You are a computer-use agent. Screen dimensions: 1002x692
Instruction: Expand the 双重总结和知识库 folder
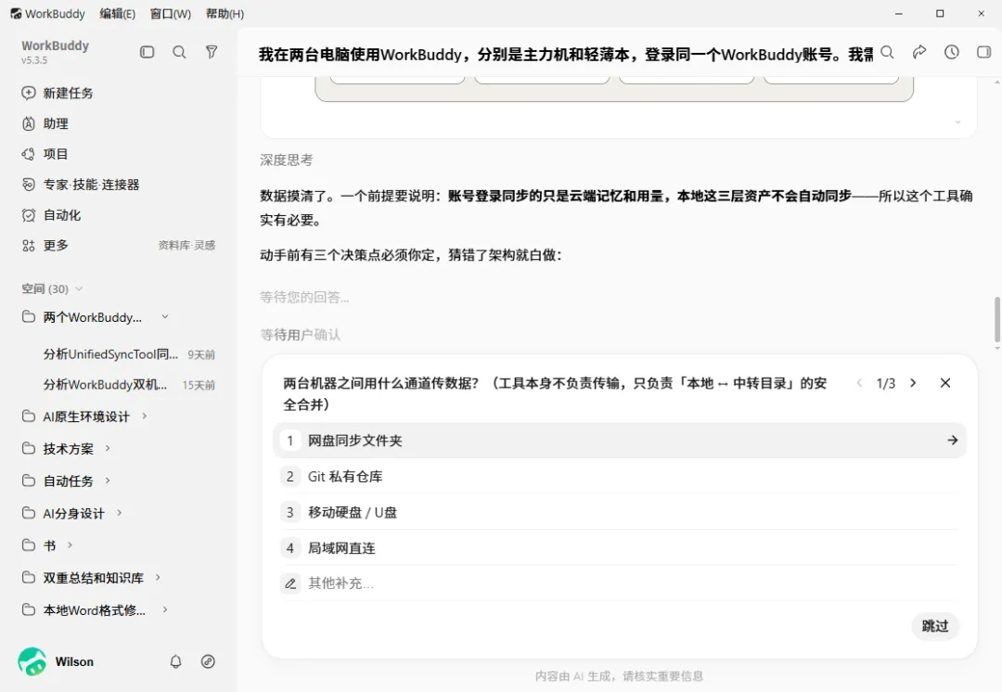pos(158,578)
